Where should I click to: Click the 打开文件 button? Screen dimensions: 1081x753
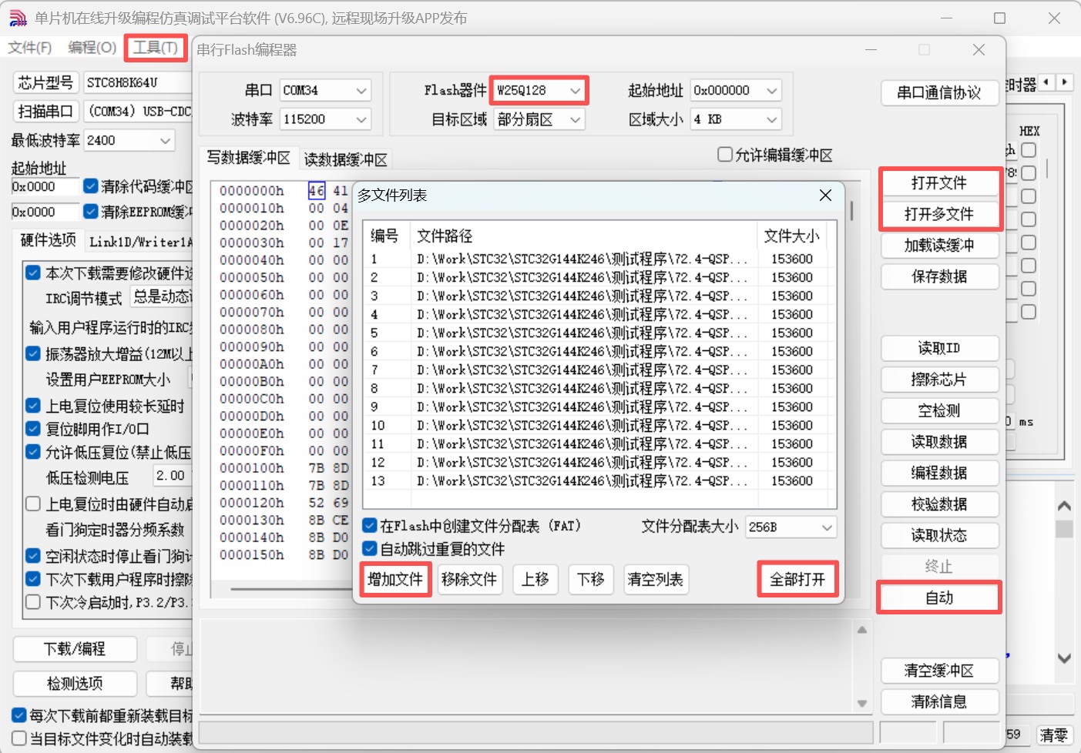939,183
